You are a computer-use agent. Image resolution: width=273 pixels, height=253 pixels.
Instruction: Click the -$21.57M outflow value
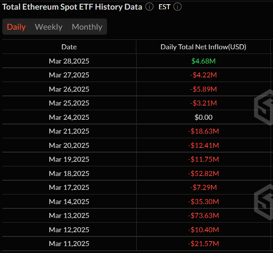tap(203, 244)
